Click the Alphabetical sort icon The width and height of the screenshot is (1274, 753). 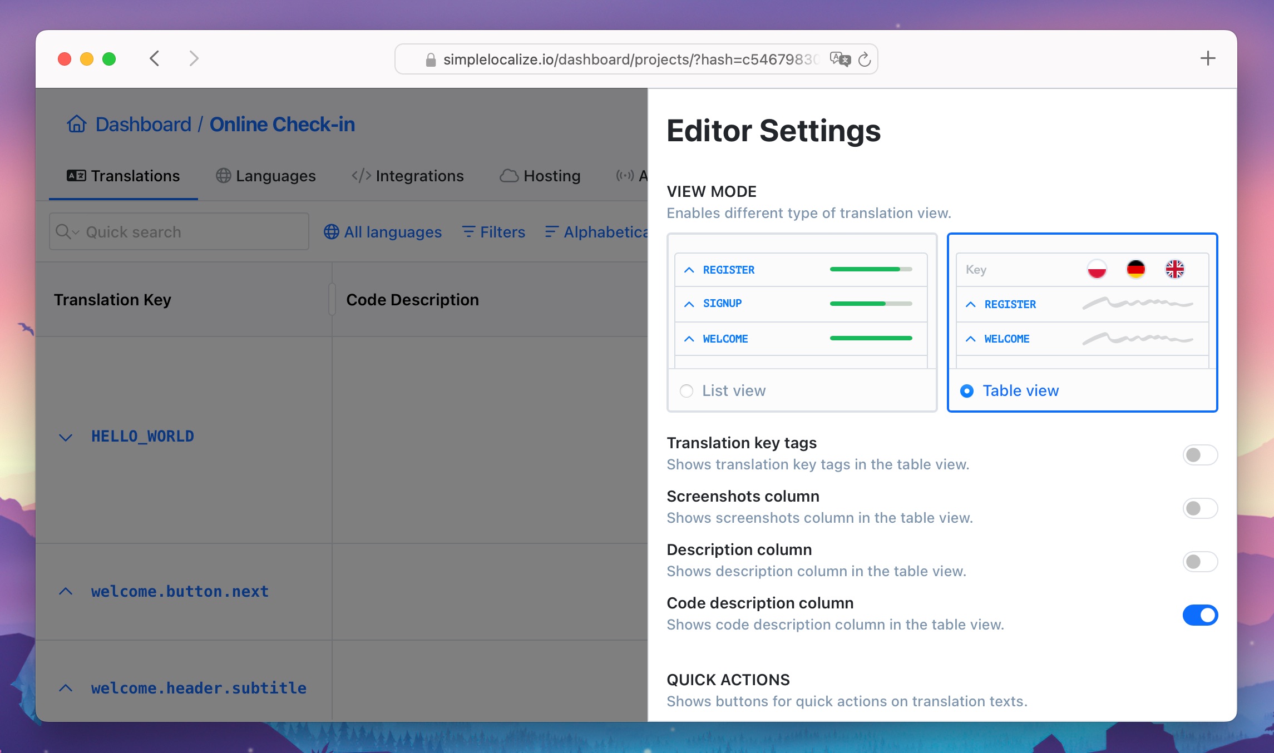[550, 231]
